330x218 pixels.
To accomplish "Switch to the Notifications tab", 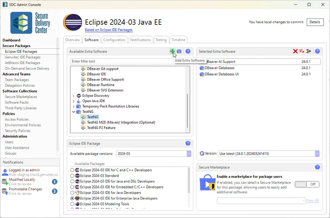I will coord(140,40).
